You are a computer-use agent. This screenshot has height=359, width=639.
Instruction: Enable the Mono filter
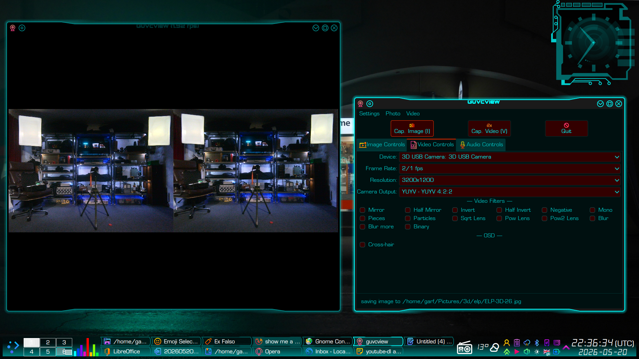coord(592,210)
